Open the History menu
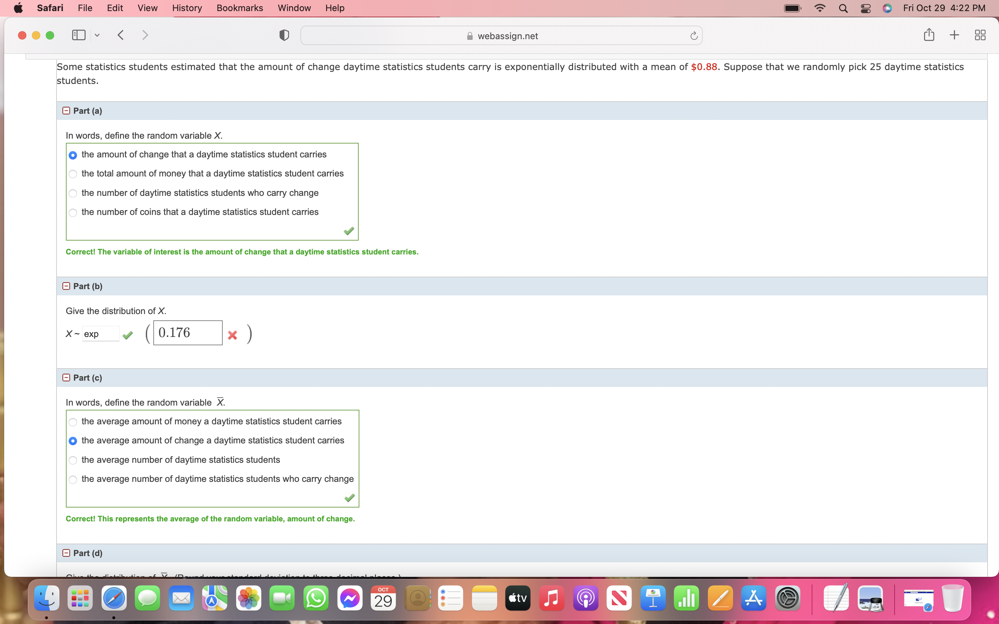 187,8
